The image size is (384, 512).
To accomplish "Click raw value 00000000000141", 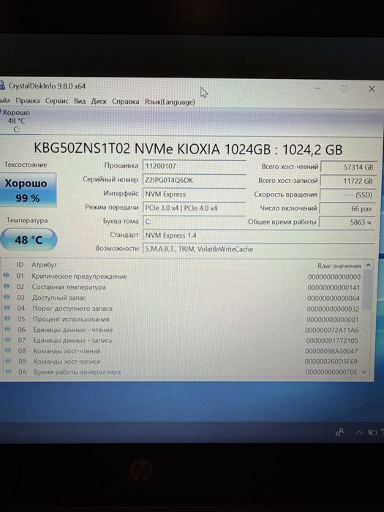I will [334, 287].
